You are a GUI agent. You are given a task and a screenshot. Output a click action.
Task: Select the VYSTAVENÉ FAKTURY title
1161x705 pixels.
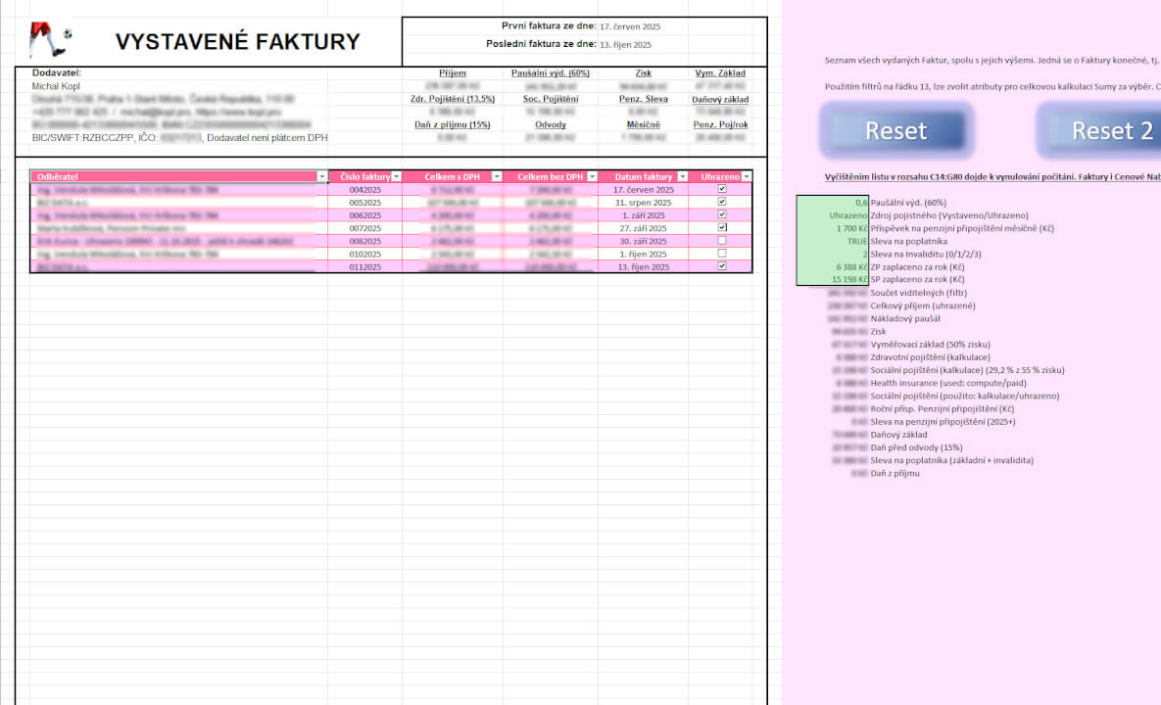[x=238, y=41]
